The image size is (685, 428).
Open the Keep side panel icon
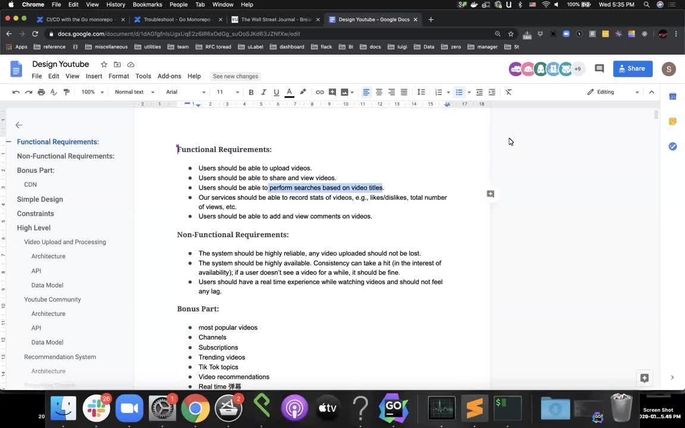[673, 121]
